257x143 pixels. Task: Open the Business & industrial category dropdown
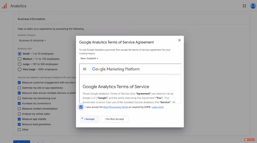32,40
